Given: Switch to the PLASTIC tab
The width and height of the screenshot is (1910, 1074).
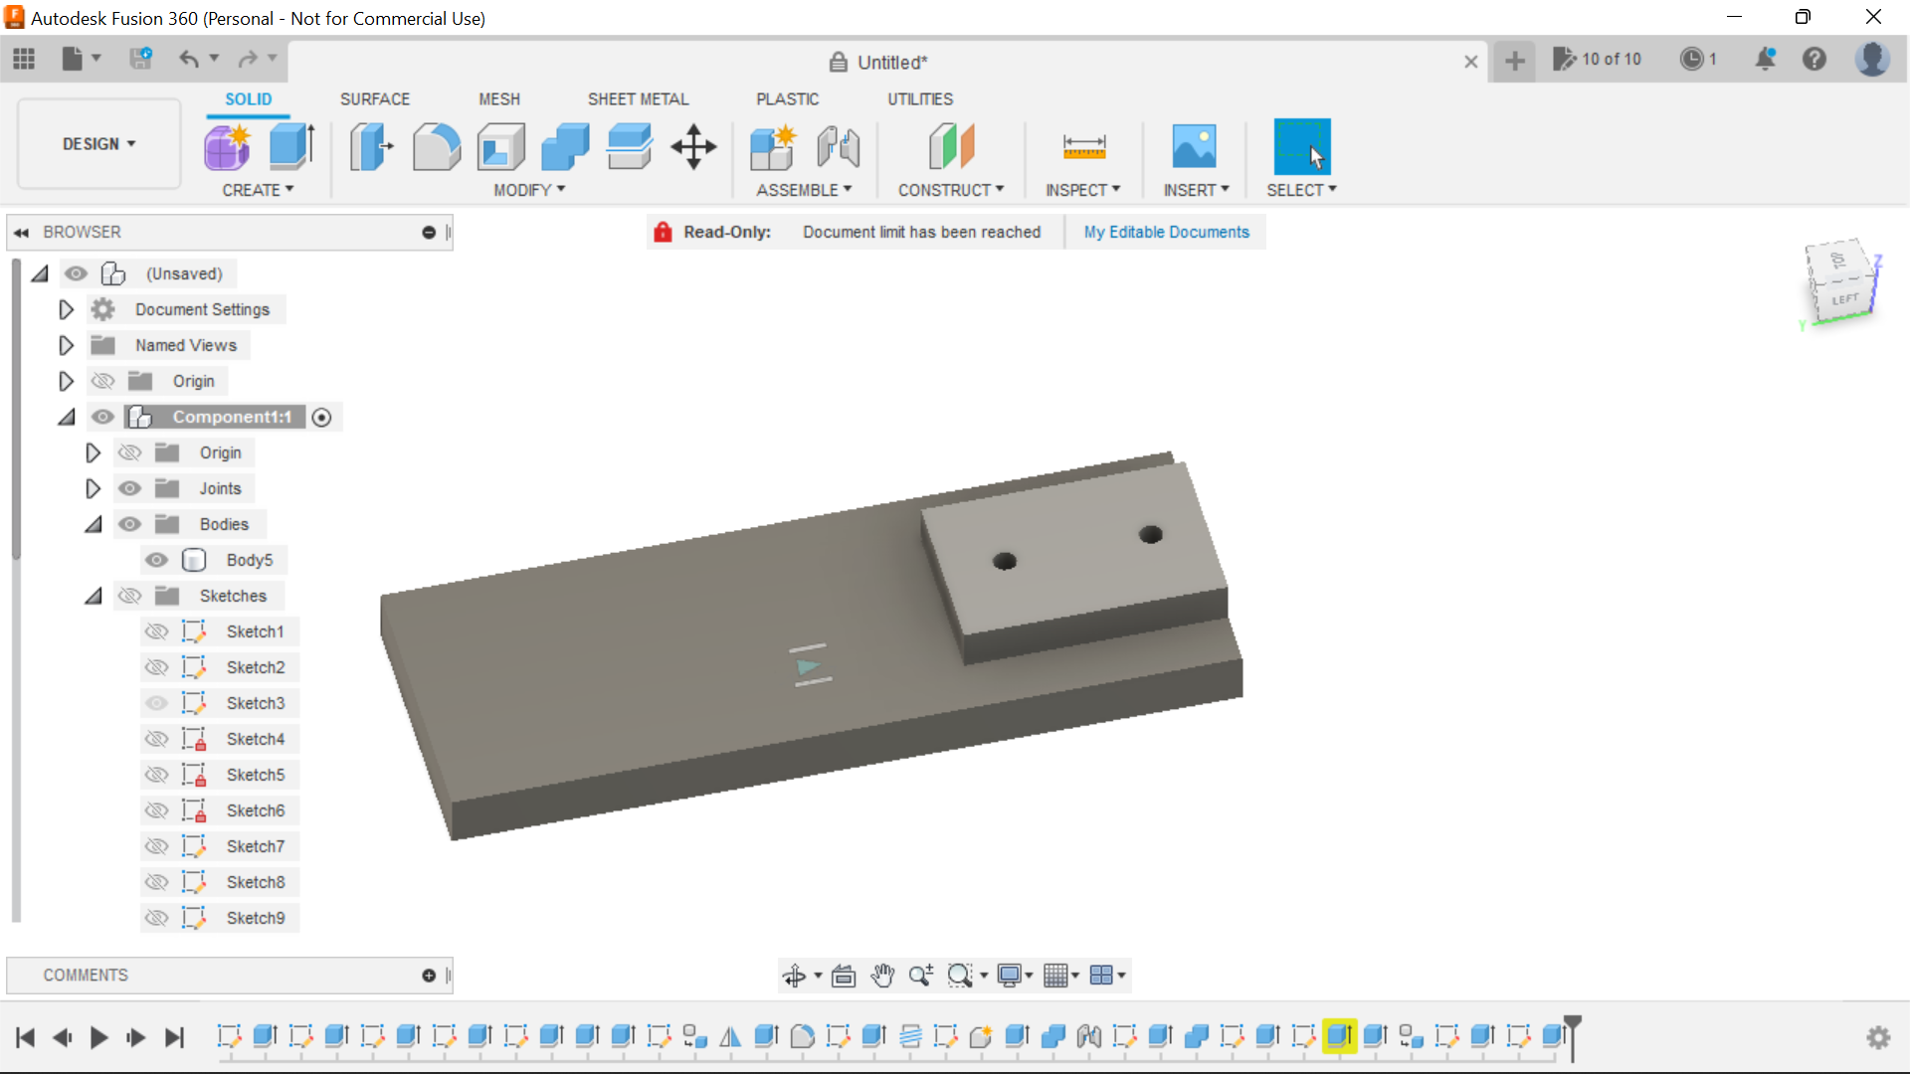Looking at the screenshot, I should (x=787, y=99).
